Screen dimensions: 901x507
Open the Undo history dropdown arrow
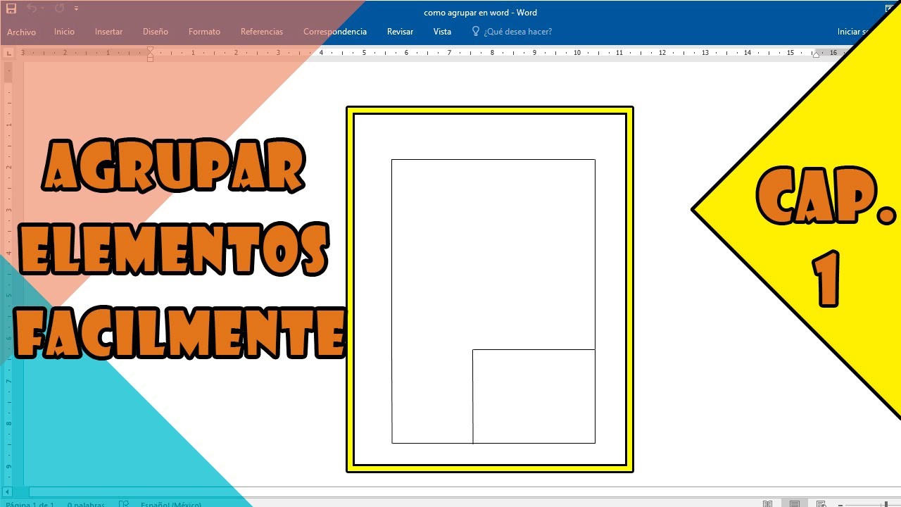(x=42, y=9)
